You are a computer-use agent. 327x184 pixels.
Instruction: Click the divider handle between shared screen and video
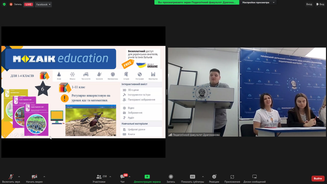(167, 92)
